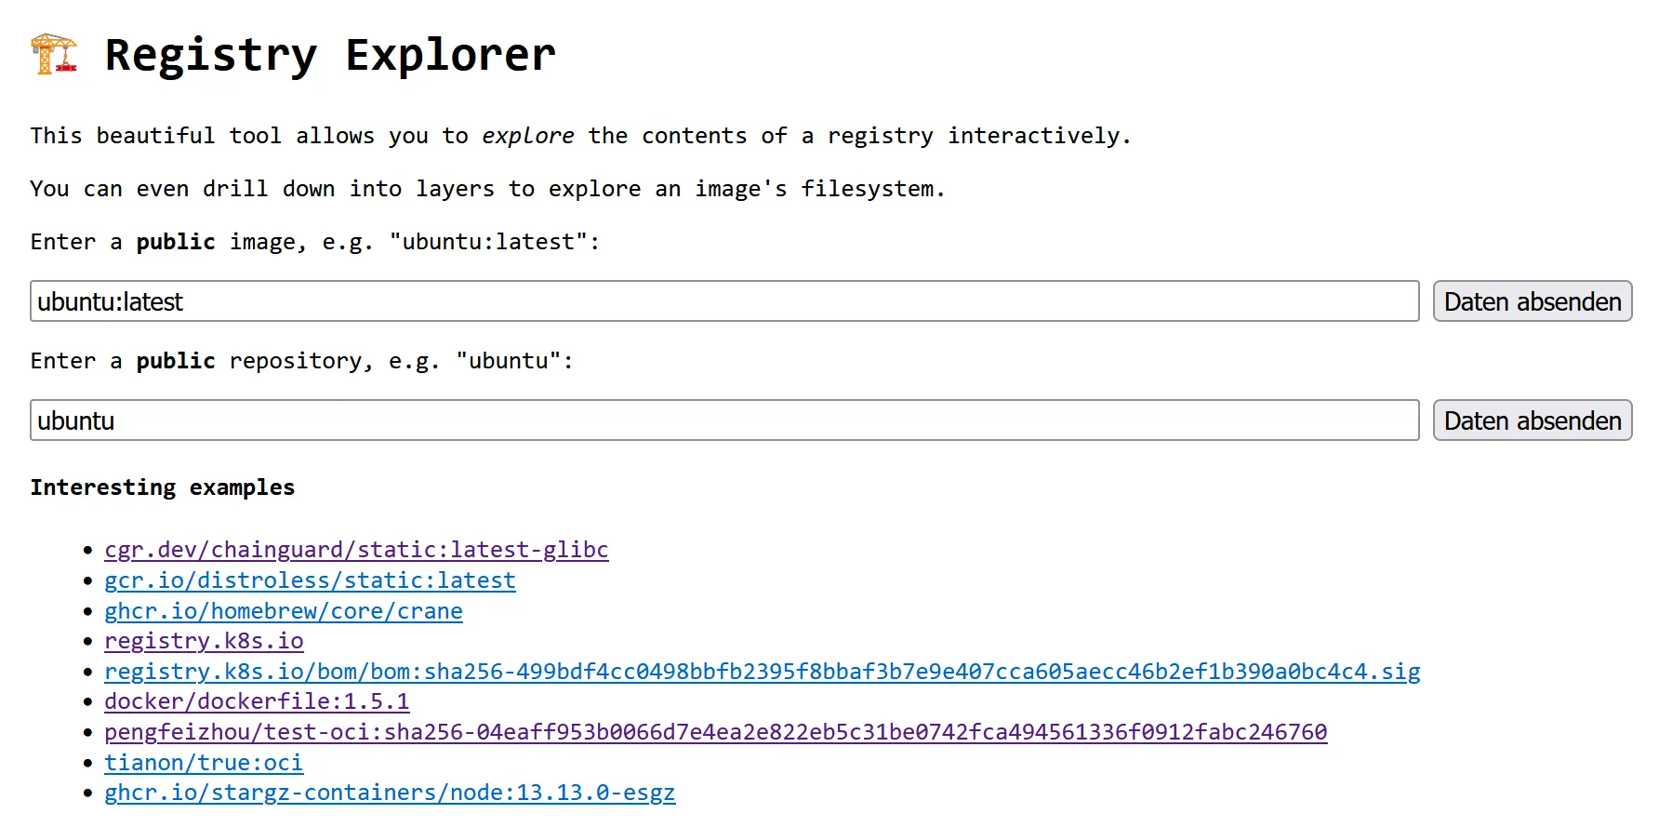
Task: Open the ghcr.io/stargz-containers/node:13.13.0-esgz link
Action: coord(390,793)
